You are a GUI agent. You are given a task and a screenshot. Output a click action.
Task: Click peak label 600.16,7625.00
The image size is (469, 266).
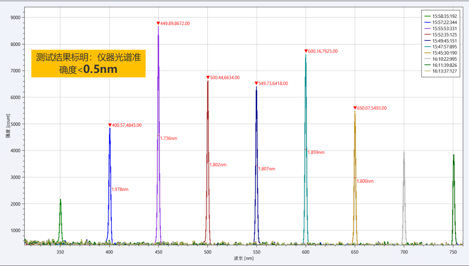click(x=323, y=51)
